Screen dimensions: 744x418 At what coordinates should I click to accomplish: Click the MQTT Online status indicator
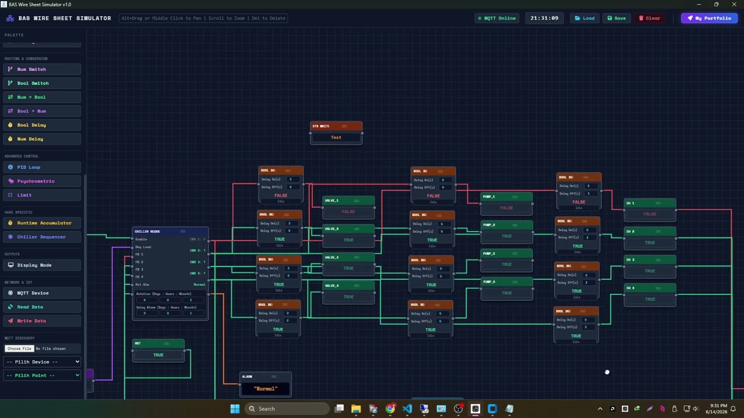pyautogui.click(x=497, y=18)
